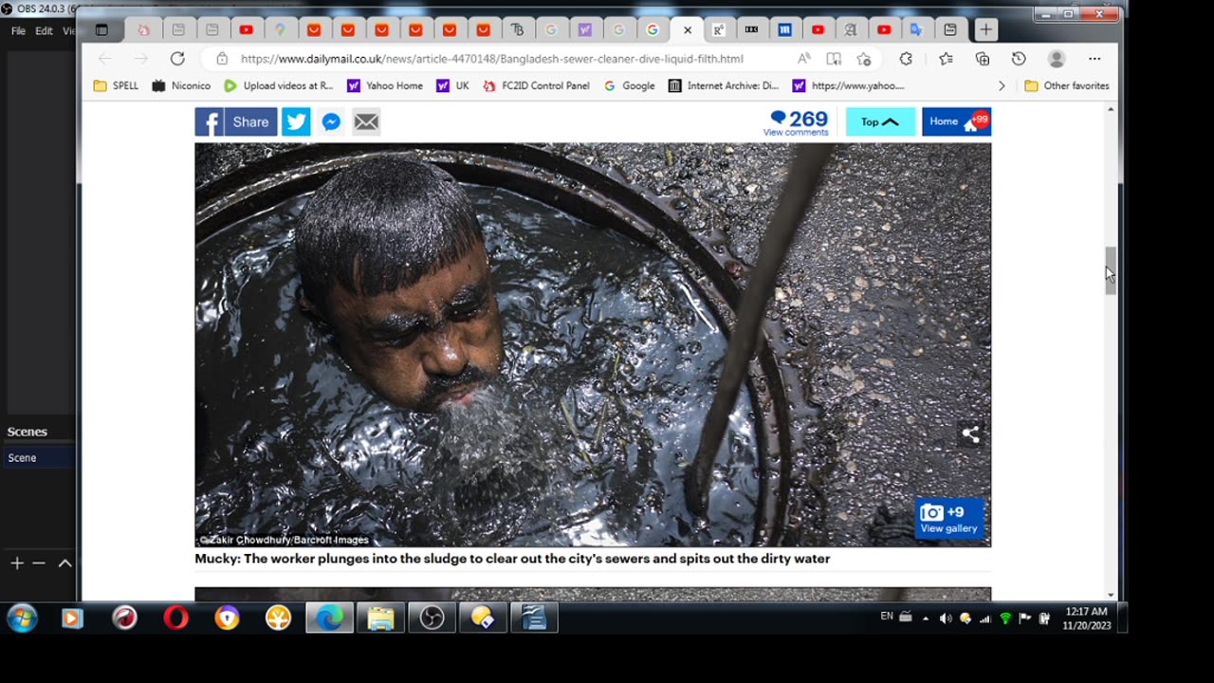Viewport: 1214px width, 683px height.
Task: Open Niconico favorite
Action: click(181, 85)
